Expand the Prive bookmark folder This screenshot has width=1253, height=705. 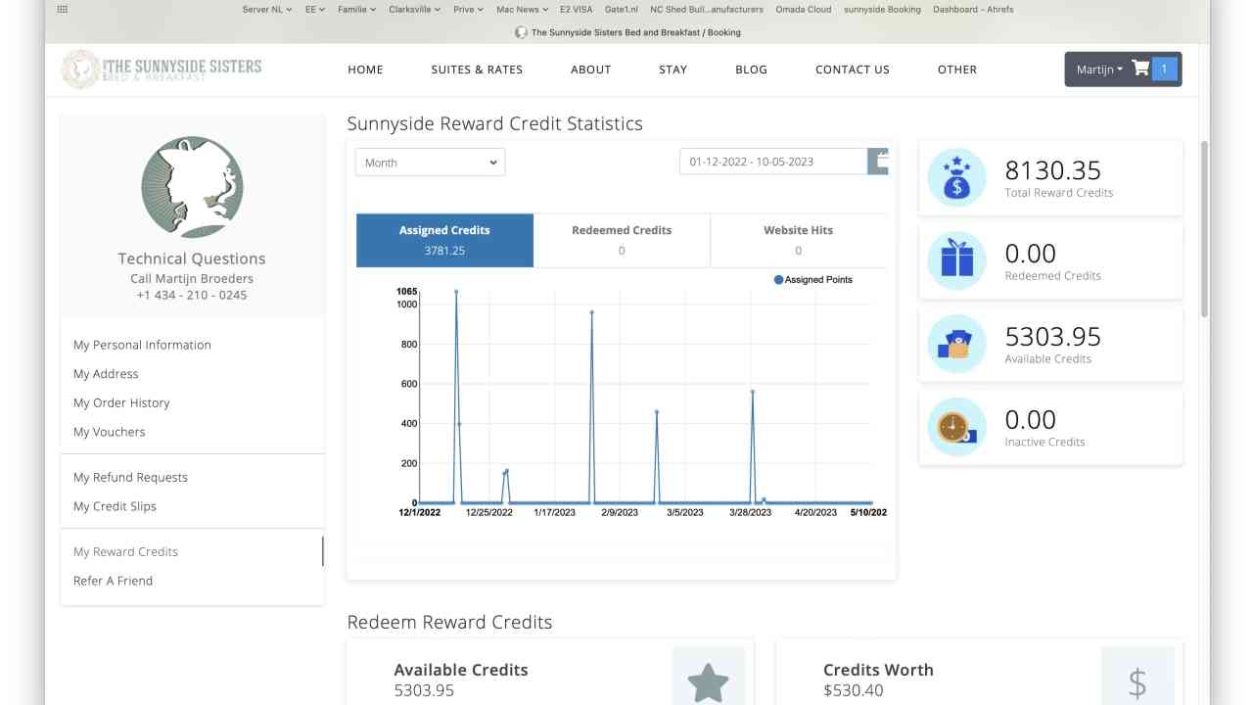tap(469, 9)
